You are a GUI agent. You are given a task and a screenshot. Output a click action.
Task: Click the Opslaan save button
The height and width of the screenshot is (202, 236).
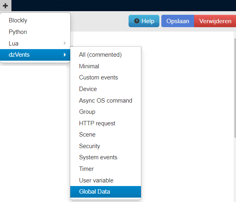coord(178,21)
